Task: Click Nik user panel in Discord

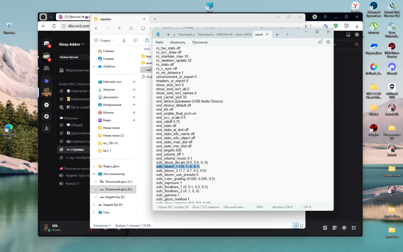Action: pyautogui.click(x=54, y=227)
